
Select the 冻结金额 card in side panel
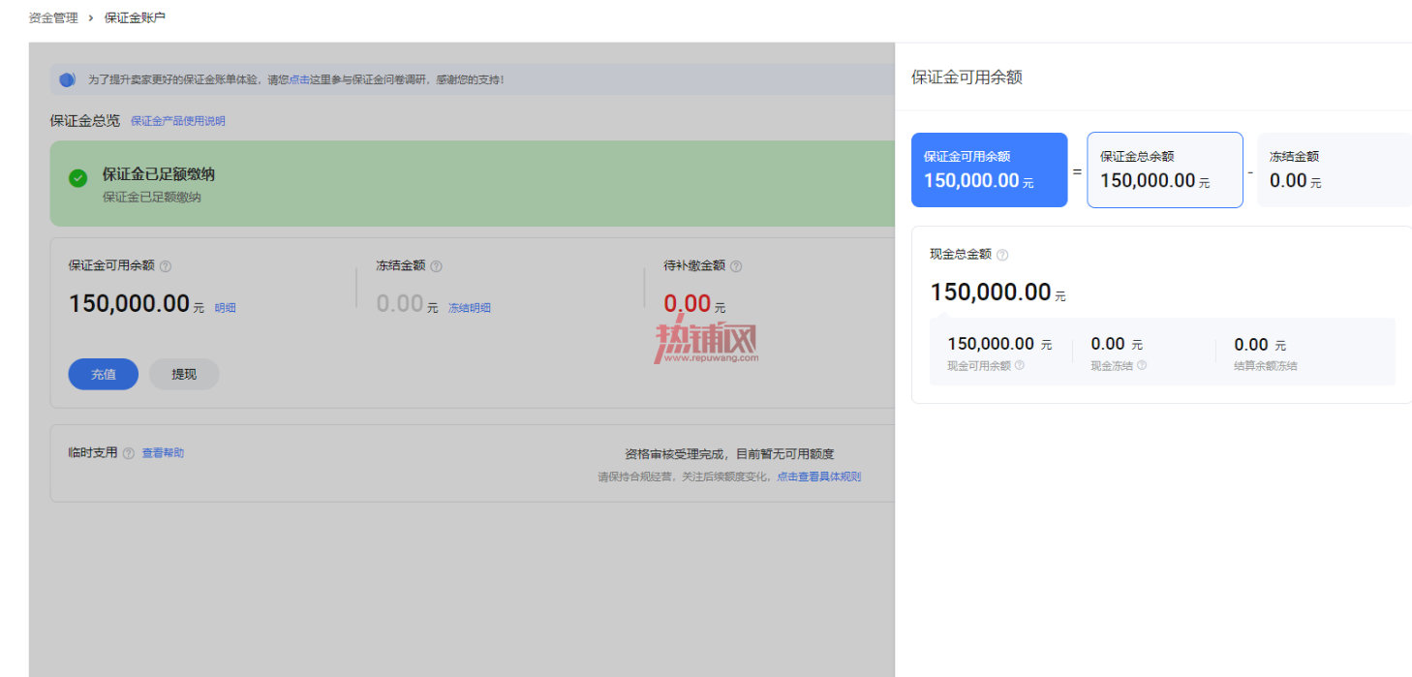pos(1335,169)
